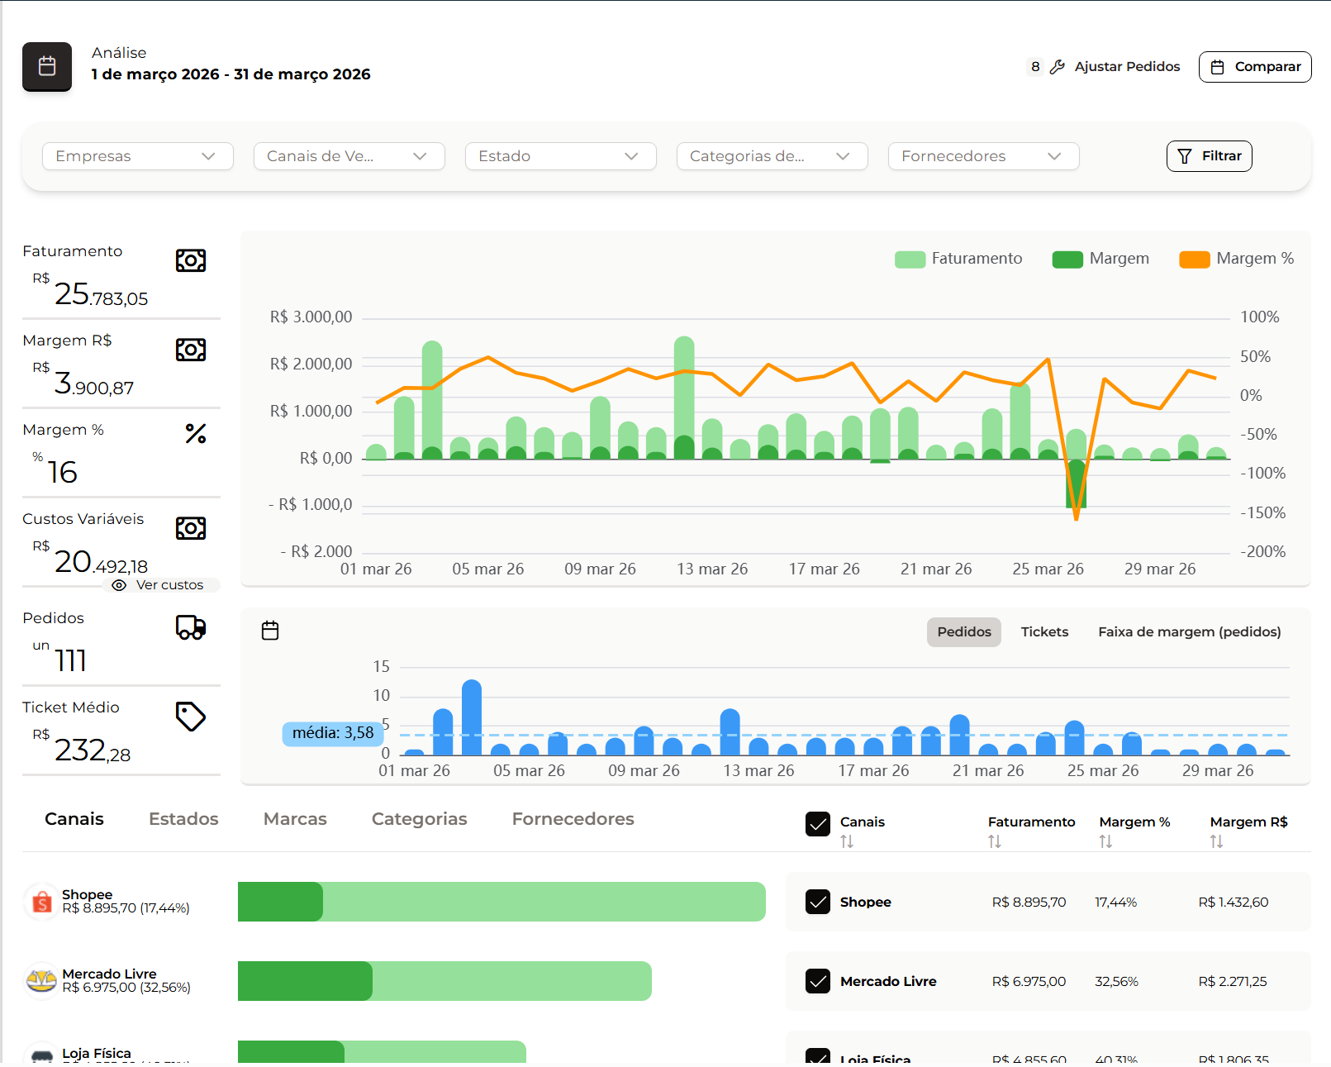
Task: Sort by Margem % column arrows
Action: pos(1105,841)
